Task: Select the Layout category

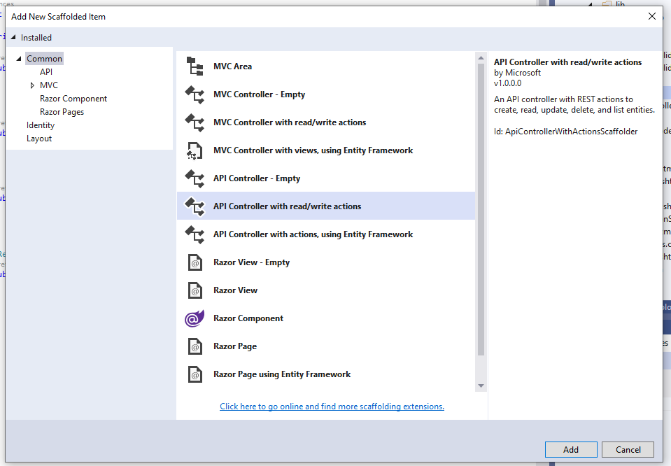Action: [x=39, y=139]
